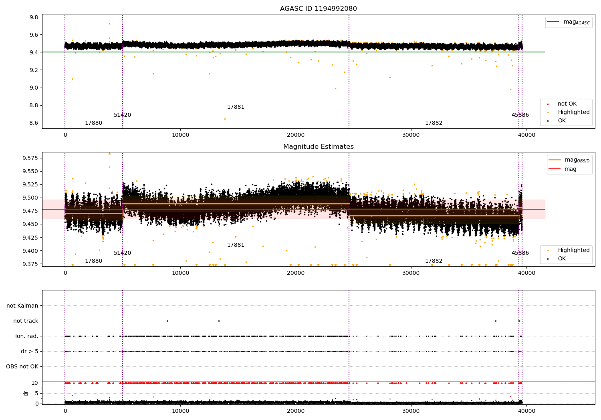Click OBSID label 17880 in top plot
This screenshot has height=420, width=601.
[x=93, y=123]
